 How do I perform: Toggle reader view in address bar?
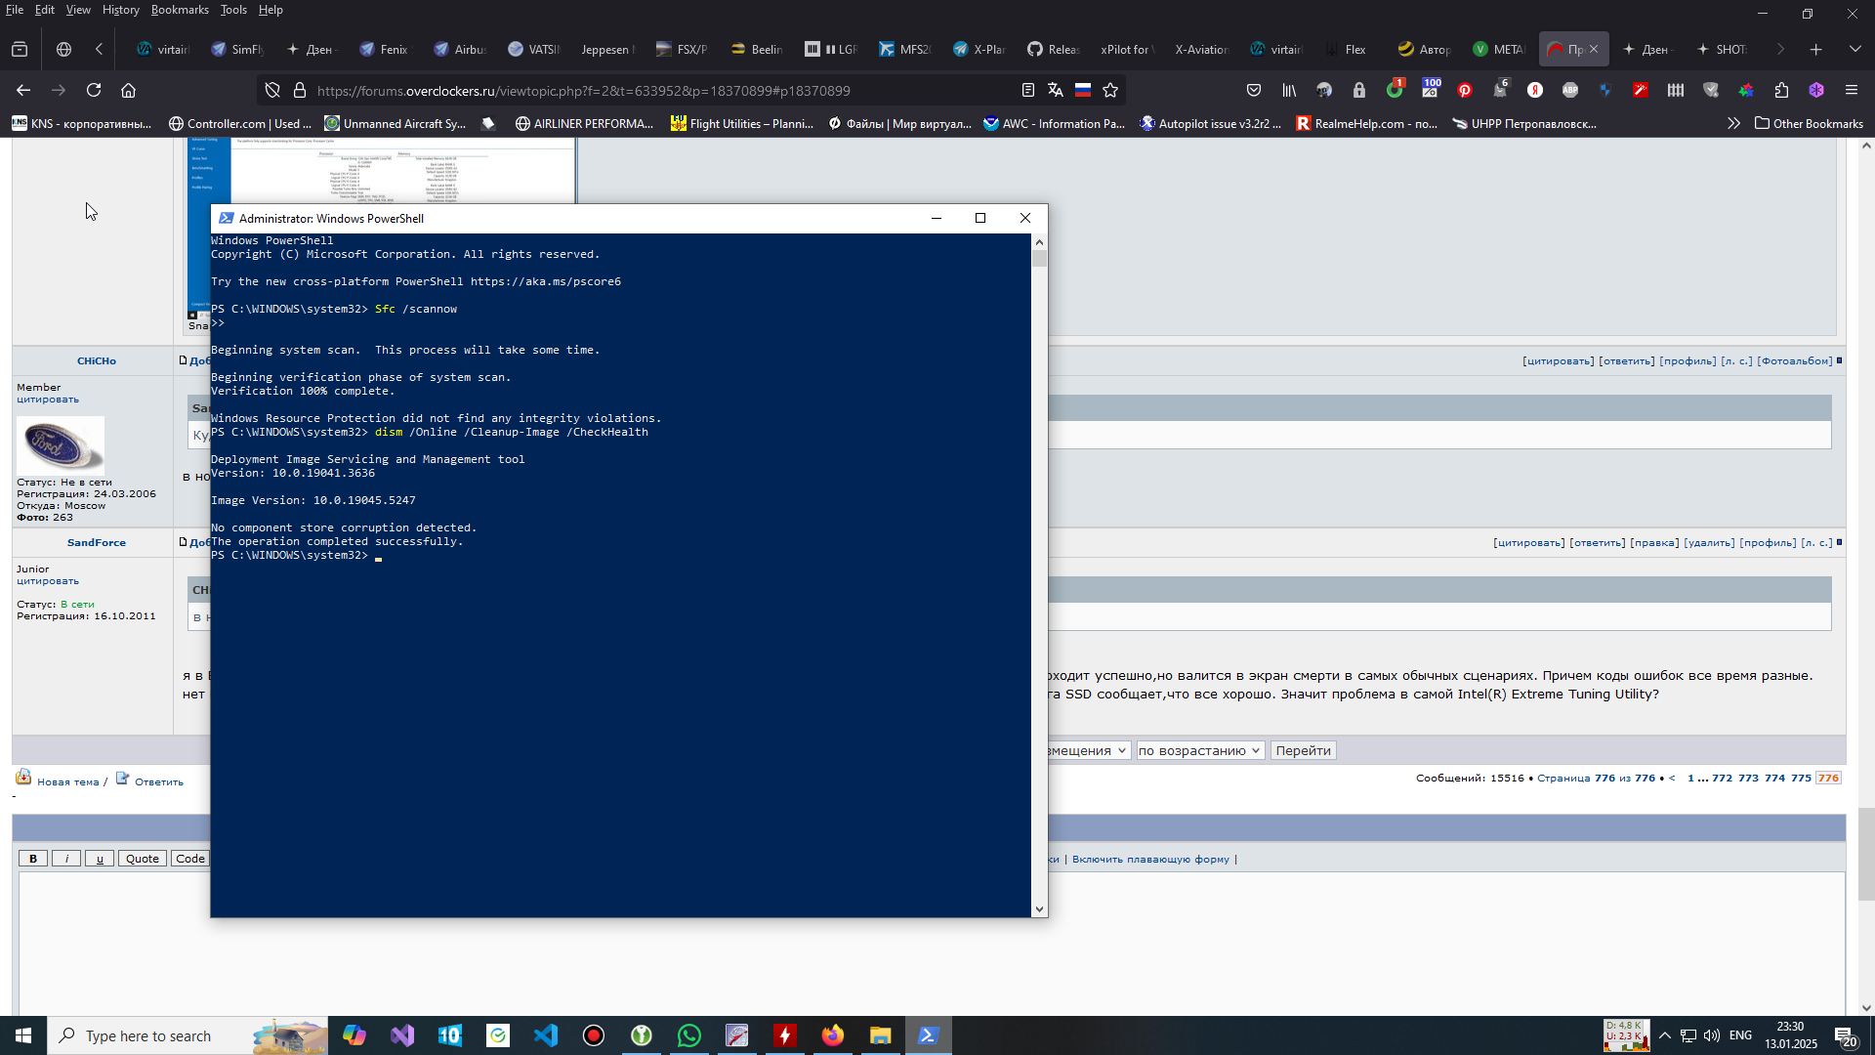1027,90
